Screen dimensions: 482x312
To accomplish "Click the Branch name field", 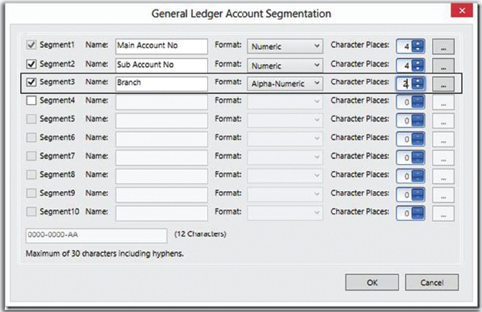I will click(x=161, y=83).
